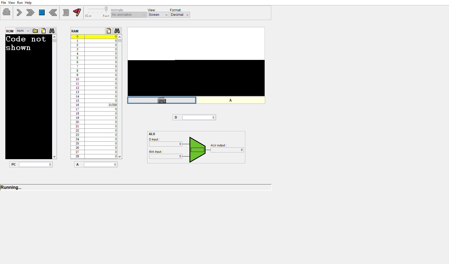This screenshot has width=449, height=264.
Task: Click the Slow–Fast speed slider handle
Action: [x=106, y=9]
